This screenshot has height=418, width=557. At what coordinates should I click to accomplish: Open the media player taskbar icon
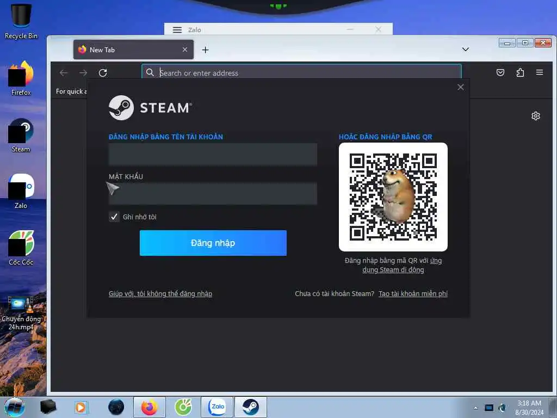pyautogui.click(x=81, y=407)
